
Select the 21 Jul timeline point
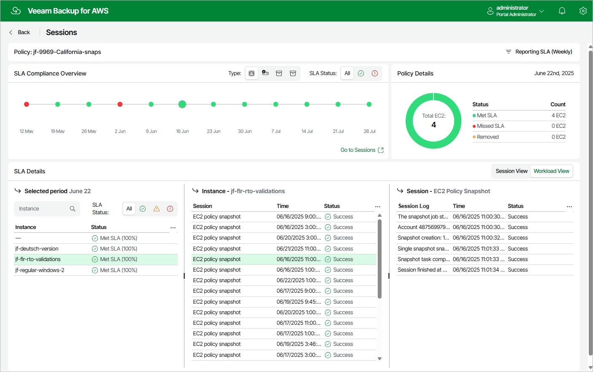(x=338, y=104)
